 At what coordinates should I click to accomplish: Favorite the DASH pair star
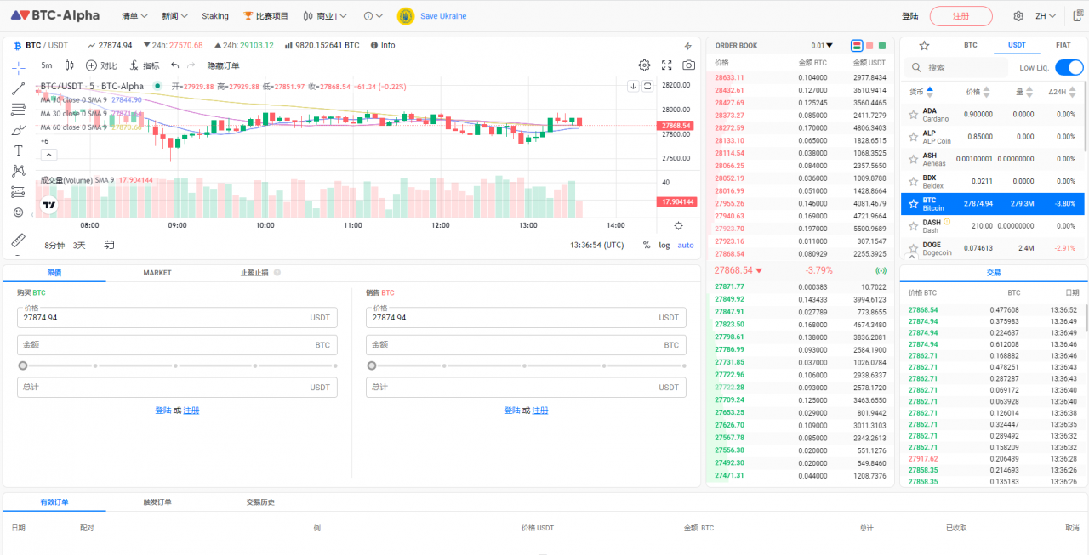point(913,226)
